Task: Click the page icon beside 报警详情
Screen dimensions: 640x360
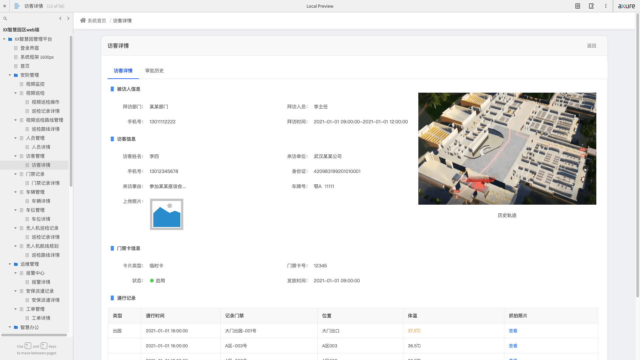Action: pyautogui.click(x=27, y=282)
